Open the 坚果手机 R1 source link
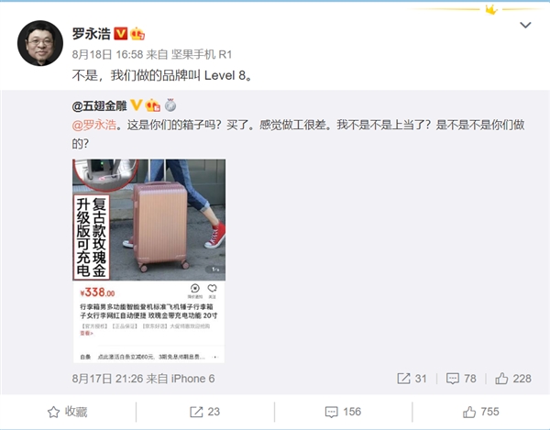 point(202,54)
